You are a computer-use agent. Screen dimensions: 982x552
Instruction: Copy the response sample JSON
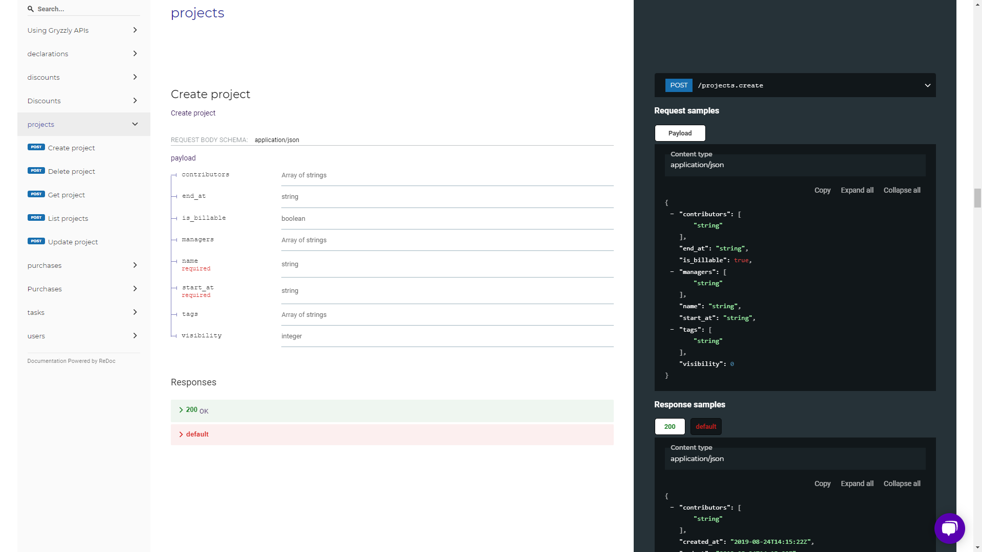click(x=822, y=484)
